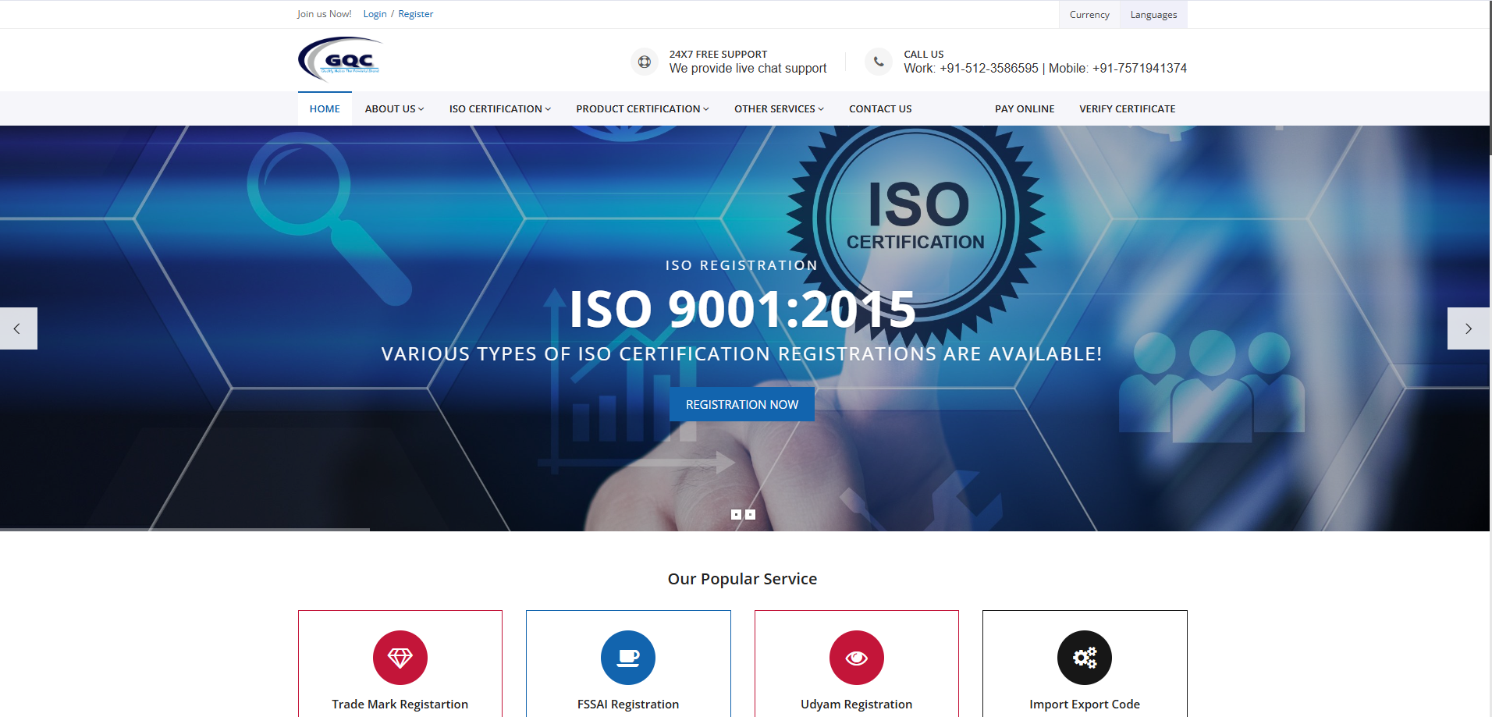This screenshot has width=1492, height=717.
Task: Click the 24X7 free support globe icon
Action: (644, 61)
